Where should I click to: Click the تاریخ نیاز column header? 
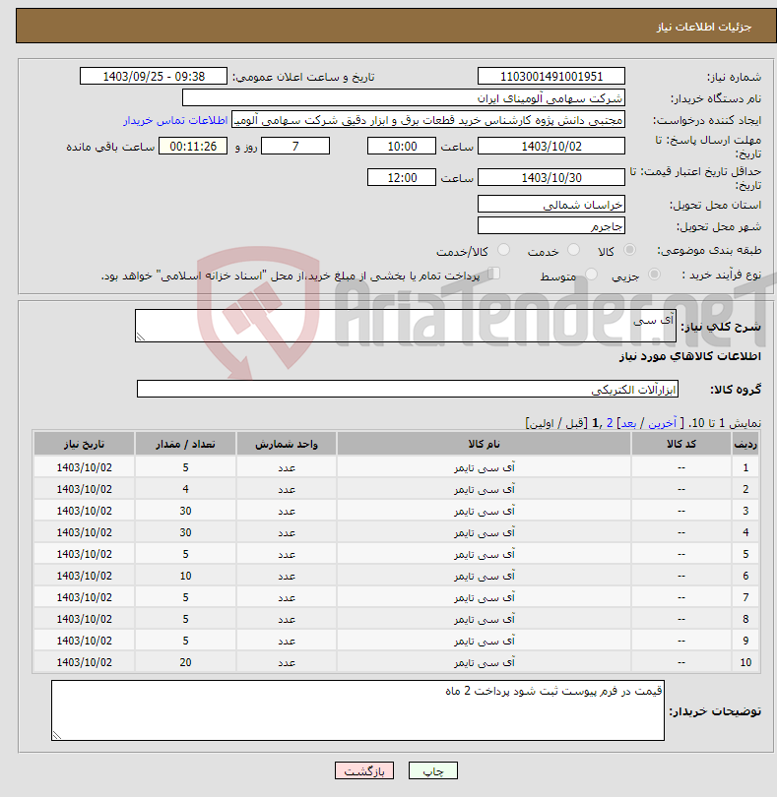(x=84, y=444)
